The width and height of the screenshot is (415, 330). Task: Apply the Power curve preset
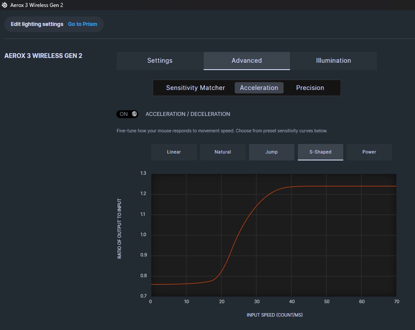[369, 152]
